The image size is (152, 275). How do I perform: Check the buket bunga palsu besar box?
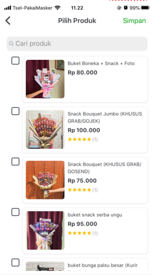tap(15, 263)
